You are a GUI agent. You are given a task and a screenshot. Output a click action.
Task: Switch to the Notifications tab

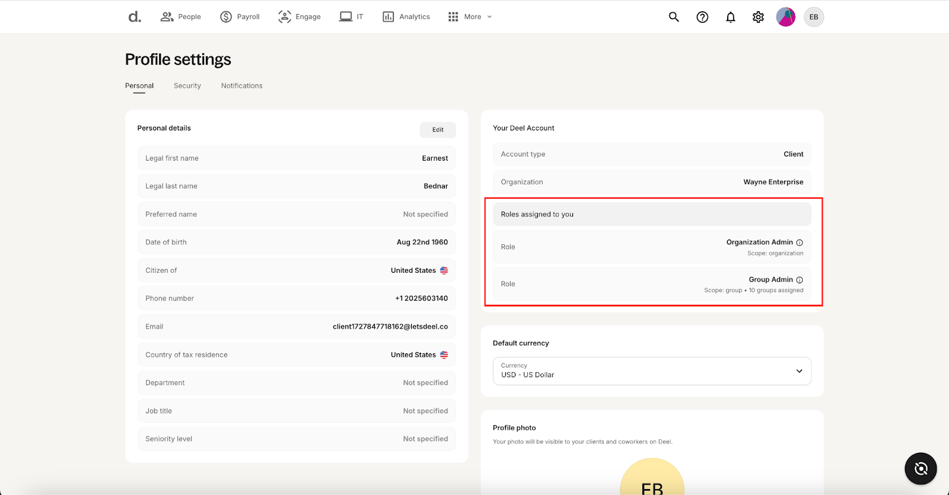click(x=242, y=86)
